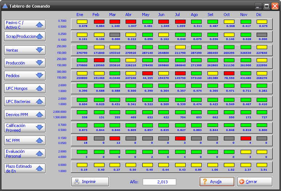Click the Año input field
Image resolution: width=281 pixels, height=191 pixels.
tap(159, 182)
